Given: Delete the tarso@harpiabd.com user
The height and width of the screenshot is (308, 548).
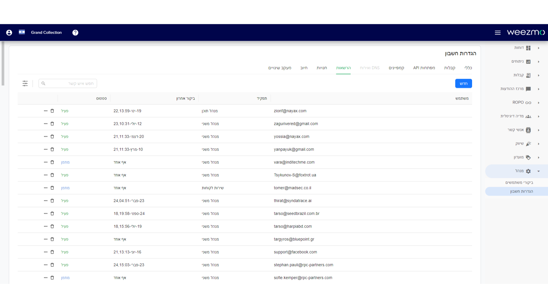Looking at the screenshot, I should [x=52, y=226].
